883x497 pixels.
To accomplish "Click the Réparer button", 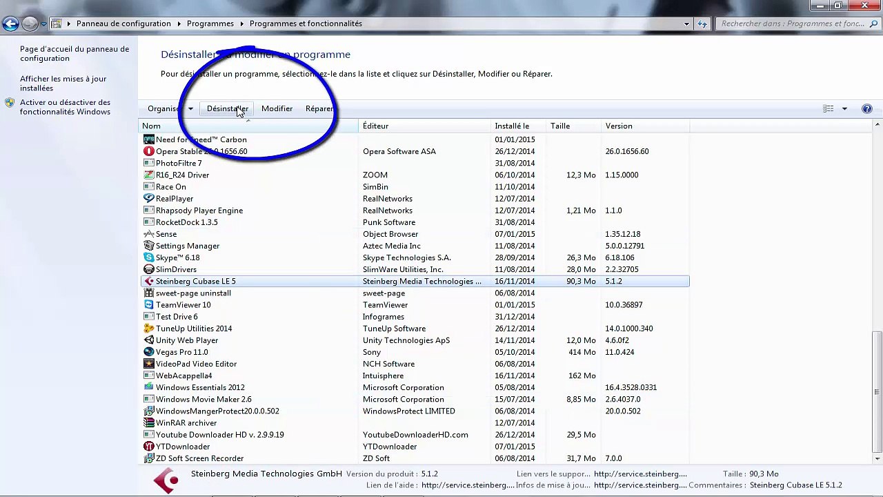I will tap(320, 108).
